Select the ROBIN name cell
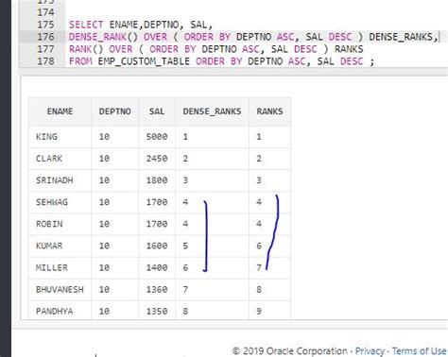448x357 pixels. pyautogui.click(x=49, y=224)
